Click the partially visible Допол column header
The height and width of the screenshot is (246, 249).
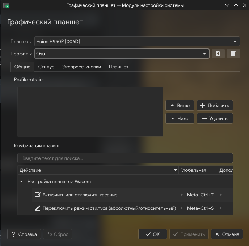click(x=225, y=170)
